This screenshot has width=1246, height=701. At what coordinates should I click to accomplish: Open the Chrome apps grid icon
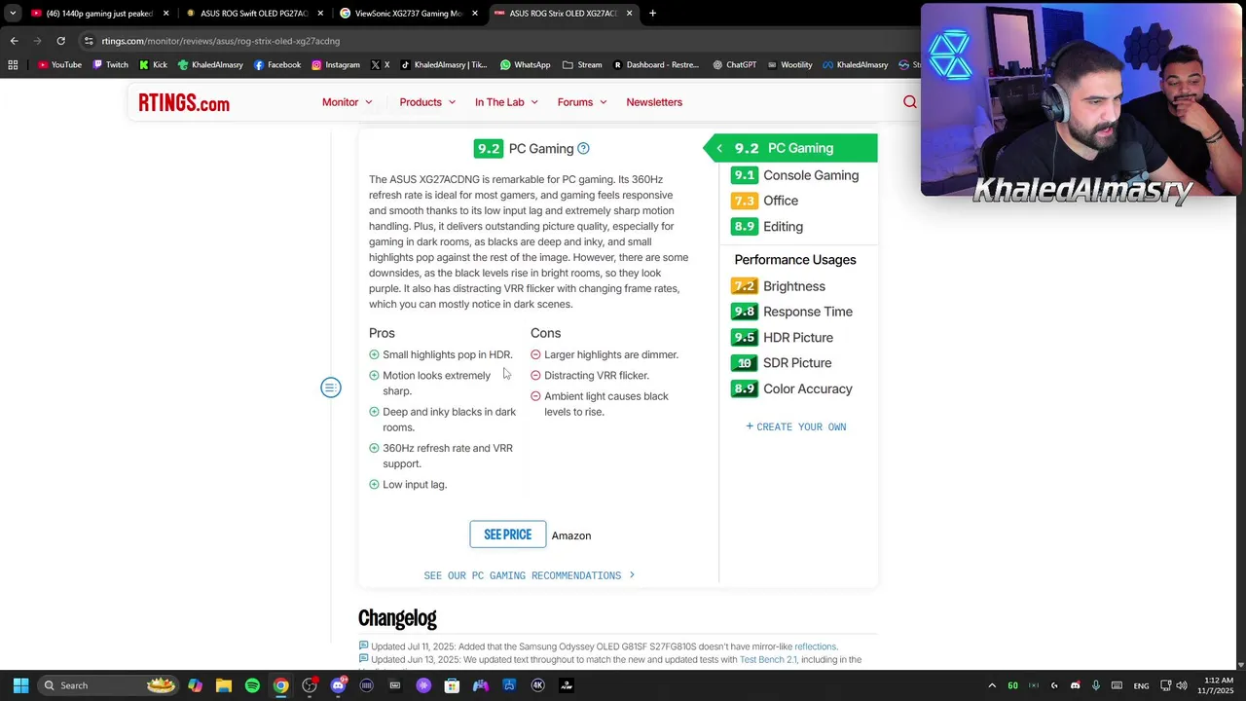coord(13,65)
